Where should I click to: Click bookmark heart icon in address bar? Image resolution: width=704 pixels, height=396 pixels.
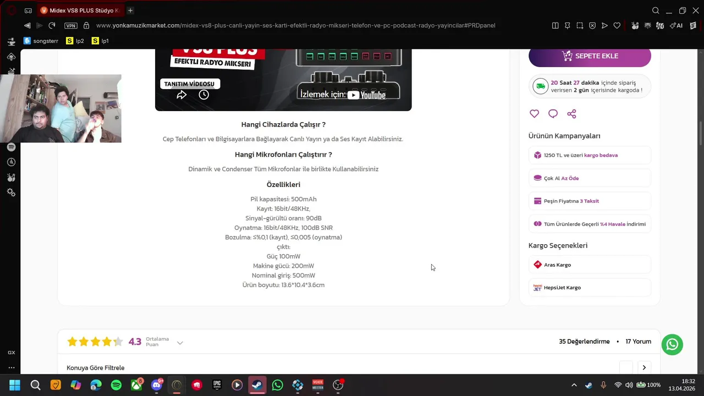(x=617, y=25)
